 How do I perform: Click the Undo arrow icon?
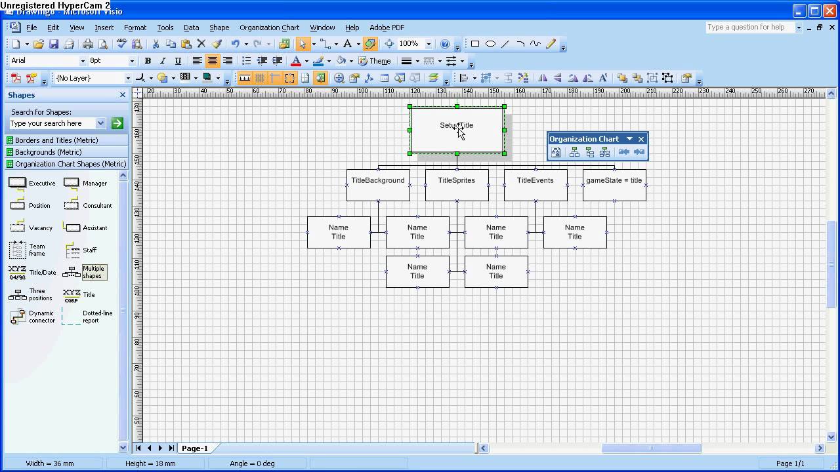coord(236,44)
